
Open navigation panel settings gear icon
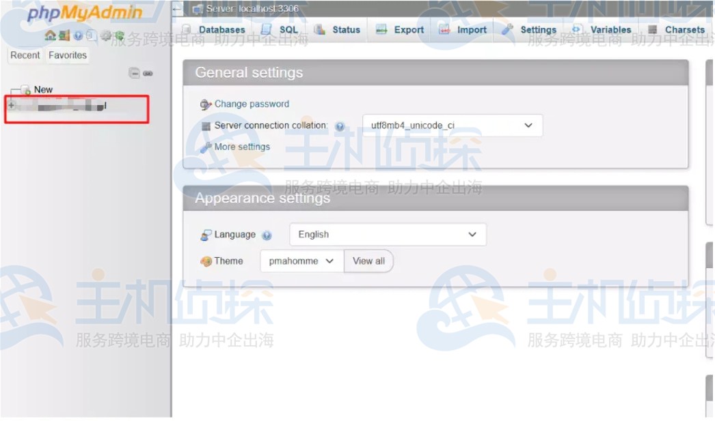pyautogui.click(x=105, y=35)
